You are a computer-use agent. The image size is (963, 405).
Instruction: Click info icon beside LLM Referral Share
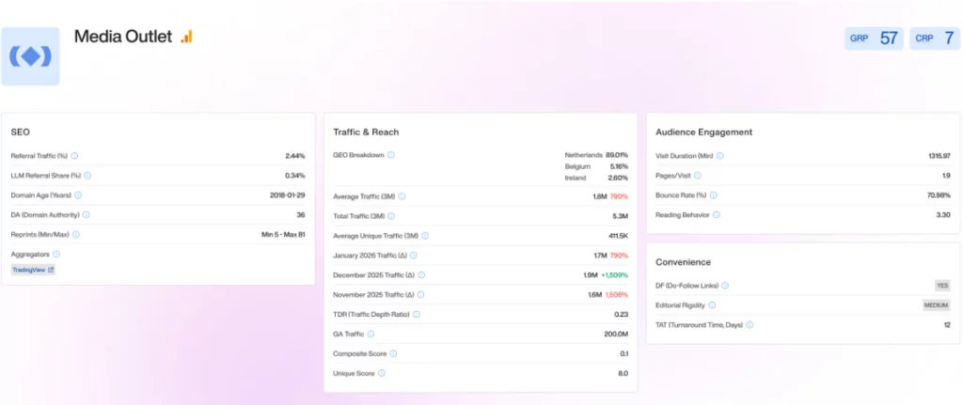click(x=89, y=176)
